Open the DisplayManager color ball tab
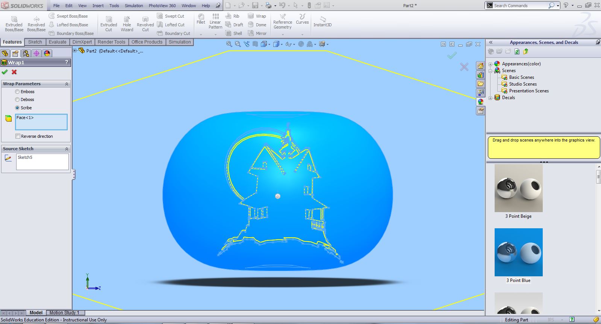 47,53
